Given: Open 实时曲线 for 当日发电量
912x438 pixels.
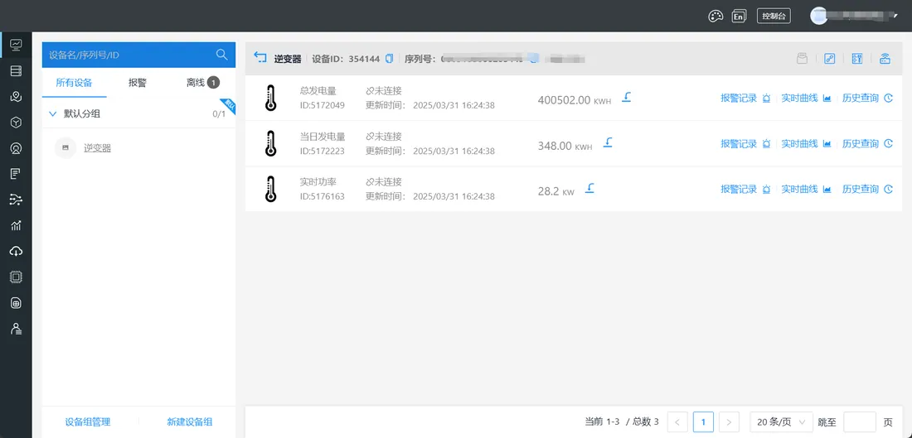Looking at the screenshot, I should 806,143.
